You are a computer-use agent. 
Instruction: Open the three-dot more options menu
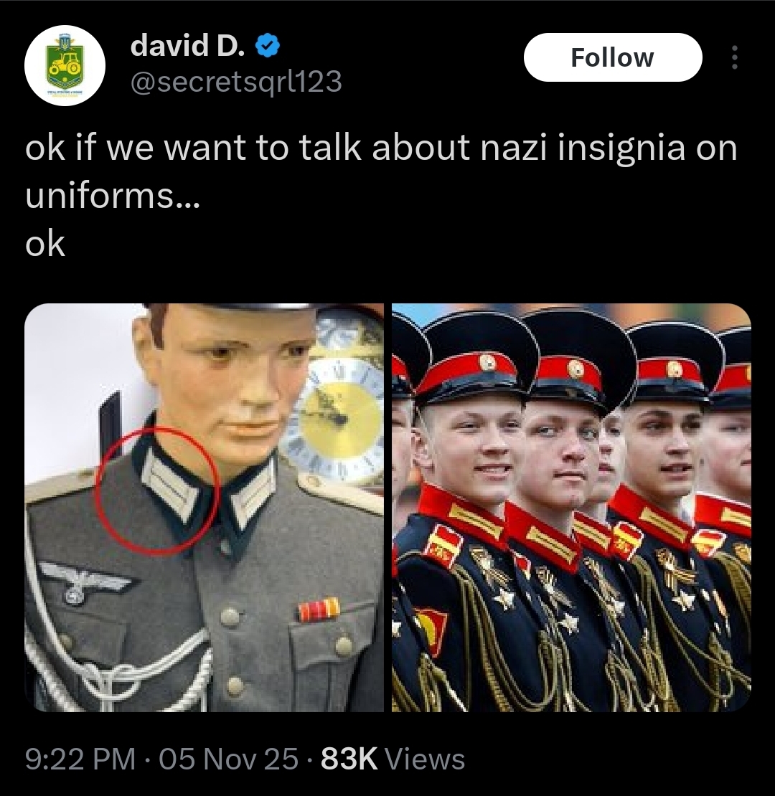point(734,57)
